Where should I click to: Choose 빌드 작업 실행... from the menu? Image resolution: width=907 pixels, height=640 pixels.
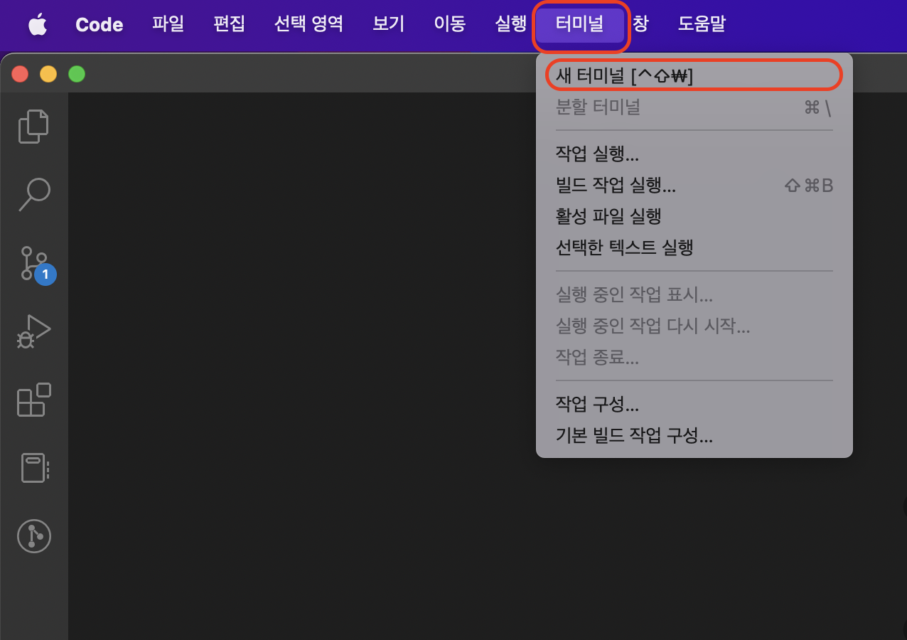point(694,185)
